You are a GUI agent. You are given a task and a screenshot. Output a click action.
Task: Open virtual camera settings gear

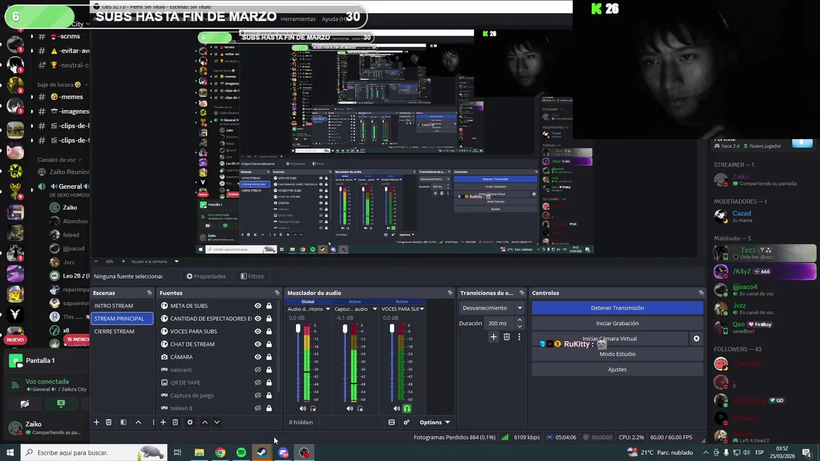(696, 339)
